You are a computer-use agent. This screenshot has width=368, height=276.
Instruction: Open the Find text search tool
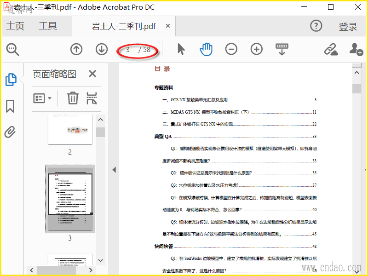pos(13,50)
